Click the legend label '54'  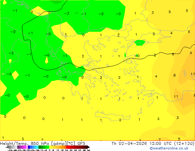[89, 150]
